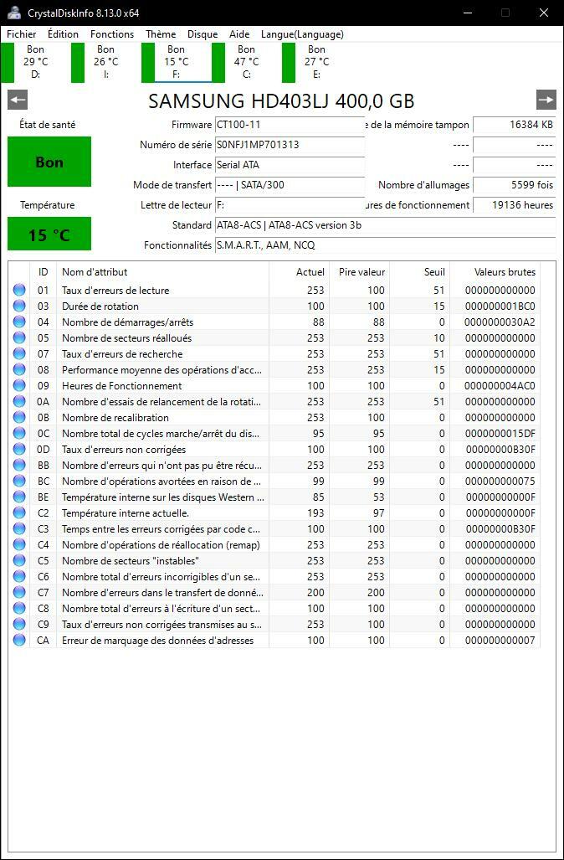Click the Actuel column header
This screenshot has height=860, width=564.
(x=300, y=272)
